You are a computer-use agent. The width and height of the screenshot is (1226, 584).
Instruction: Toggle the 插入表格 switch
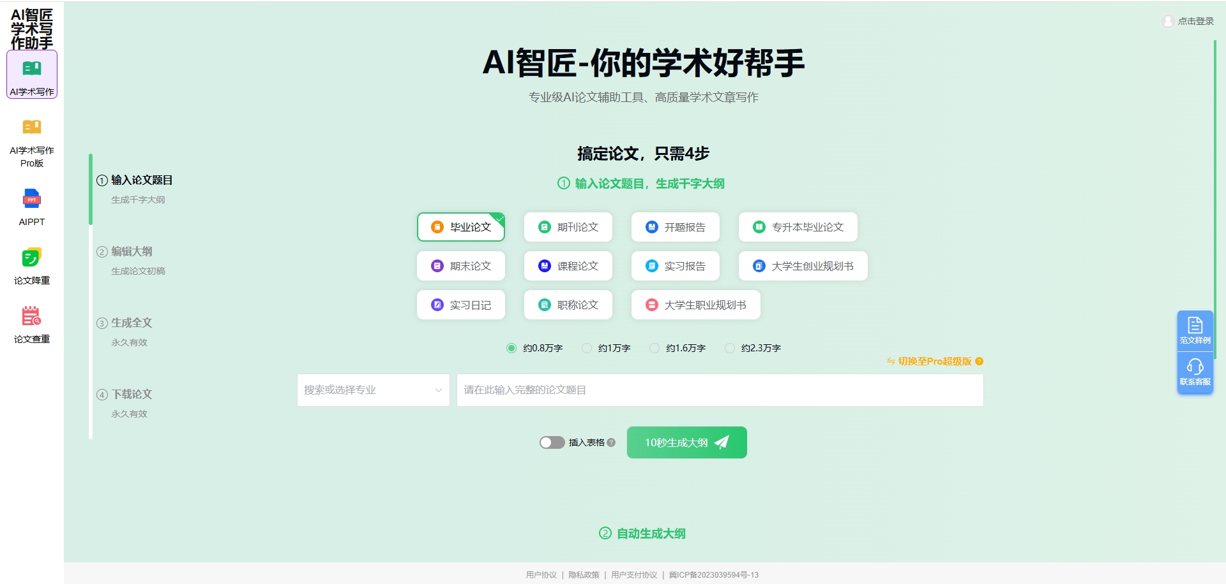tap(552, 442)
